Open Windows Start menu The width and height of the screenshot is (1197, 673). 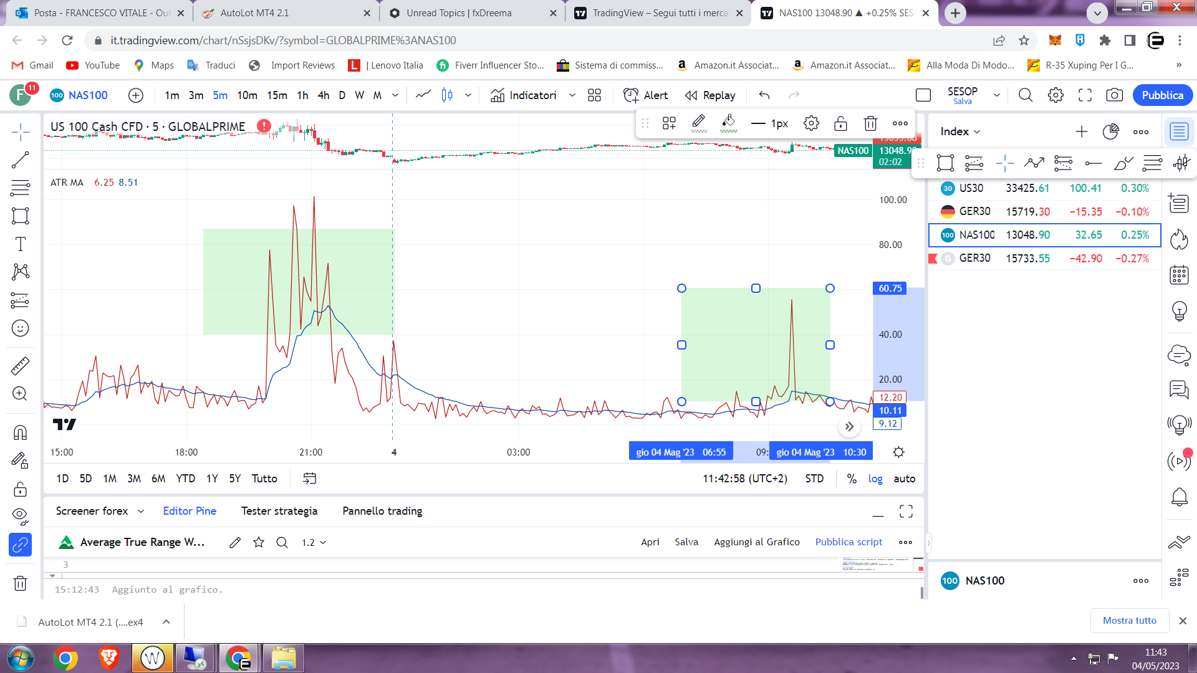[x=21, y=658]
